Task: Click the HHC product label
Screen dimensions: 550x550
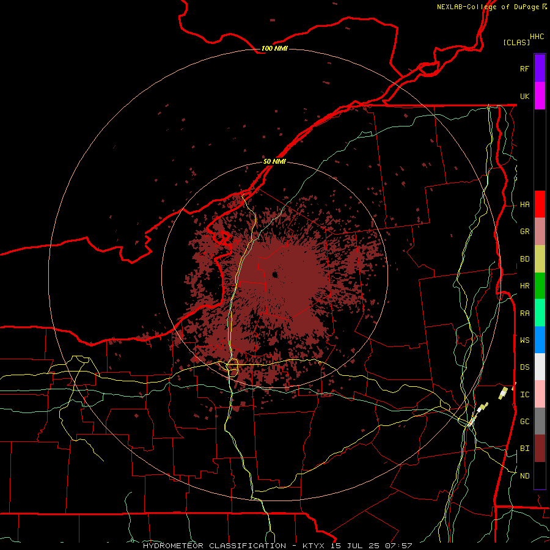Action: pos(537,37)
